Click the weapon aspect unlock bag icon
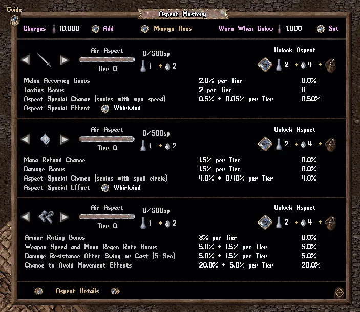 (x=330, y=65)
